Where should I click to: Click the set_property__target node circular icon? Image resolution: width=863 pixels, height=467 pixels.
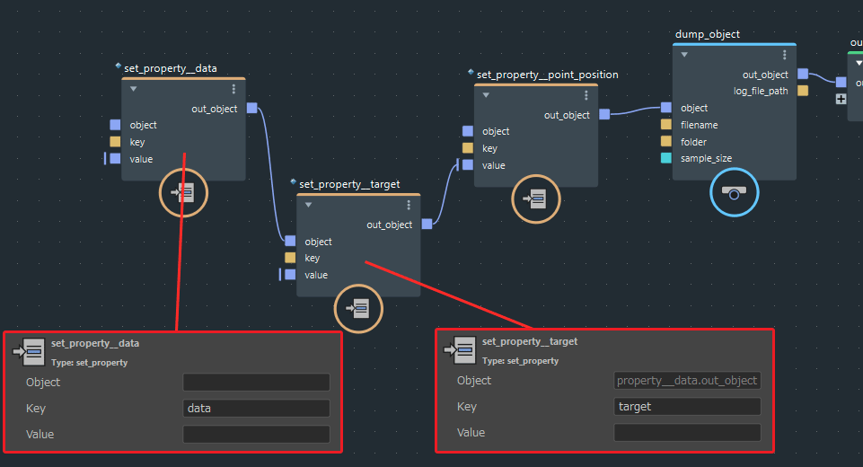pyautogui.click(x=358, y=309)
